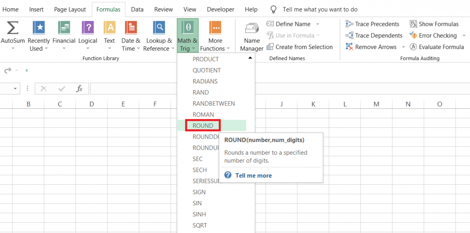Open the Name Box dropdown arrow
This screenshot has width=470, height=233.
16,89
